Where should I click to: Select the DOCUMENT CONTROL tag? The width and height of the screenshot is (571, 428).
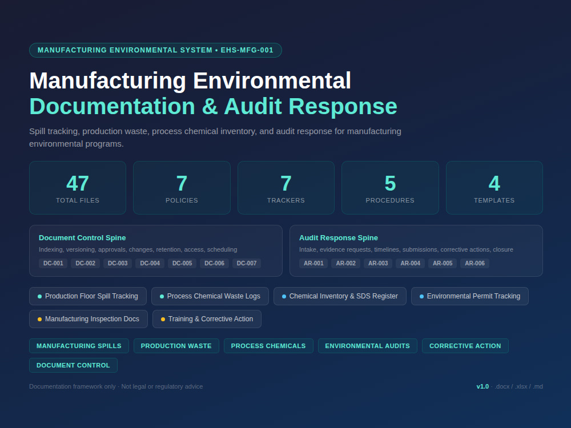point(73,365)
